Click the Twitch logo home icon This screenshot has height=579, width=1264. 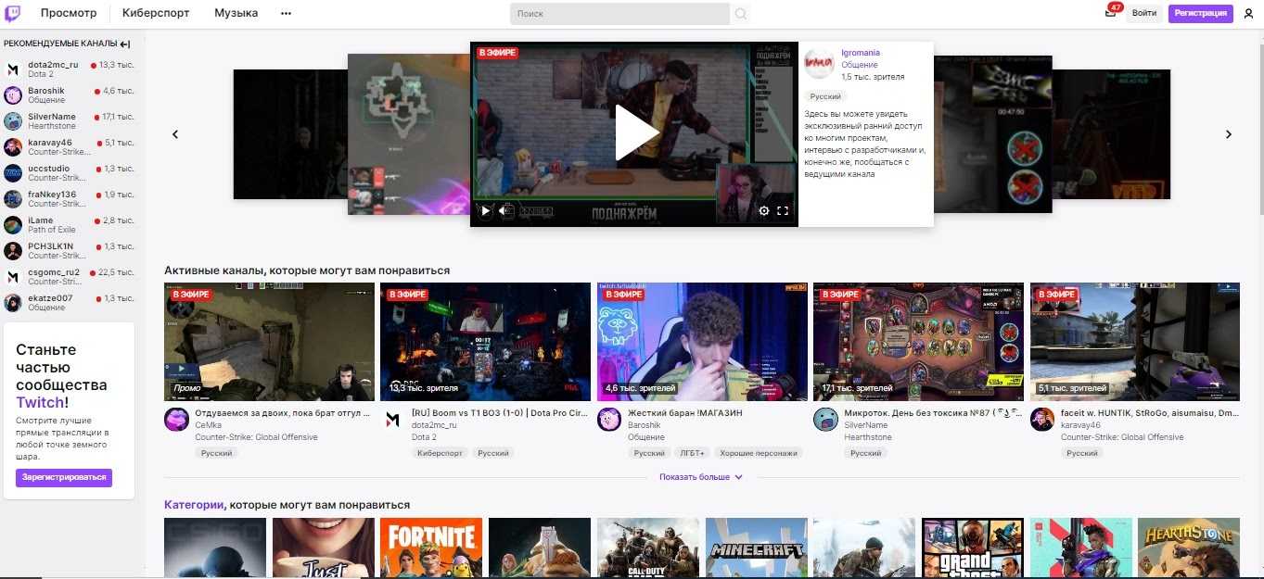pos(14,13)
